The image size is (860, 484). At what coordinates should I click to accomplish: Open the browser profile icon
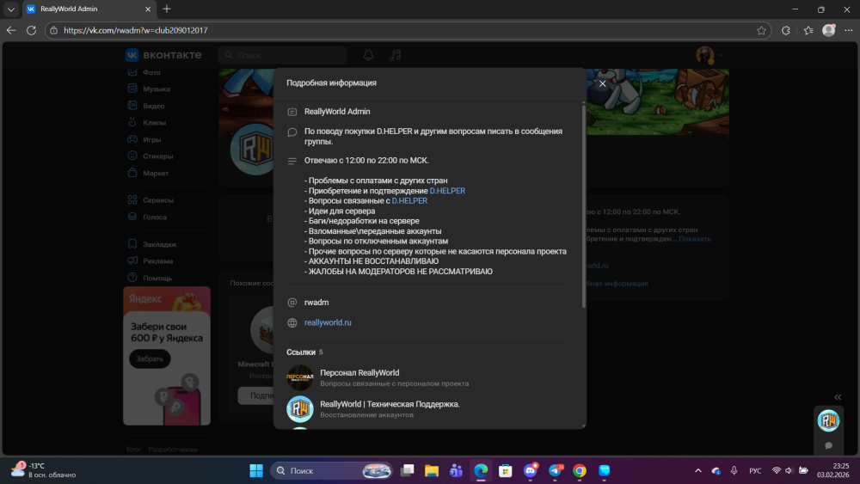829,30
